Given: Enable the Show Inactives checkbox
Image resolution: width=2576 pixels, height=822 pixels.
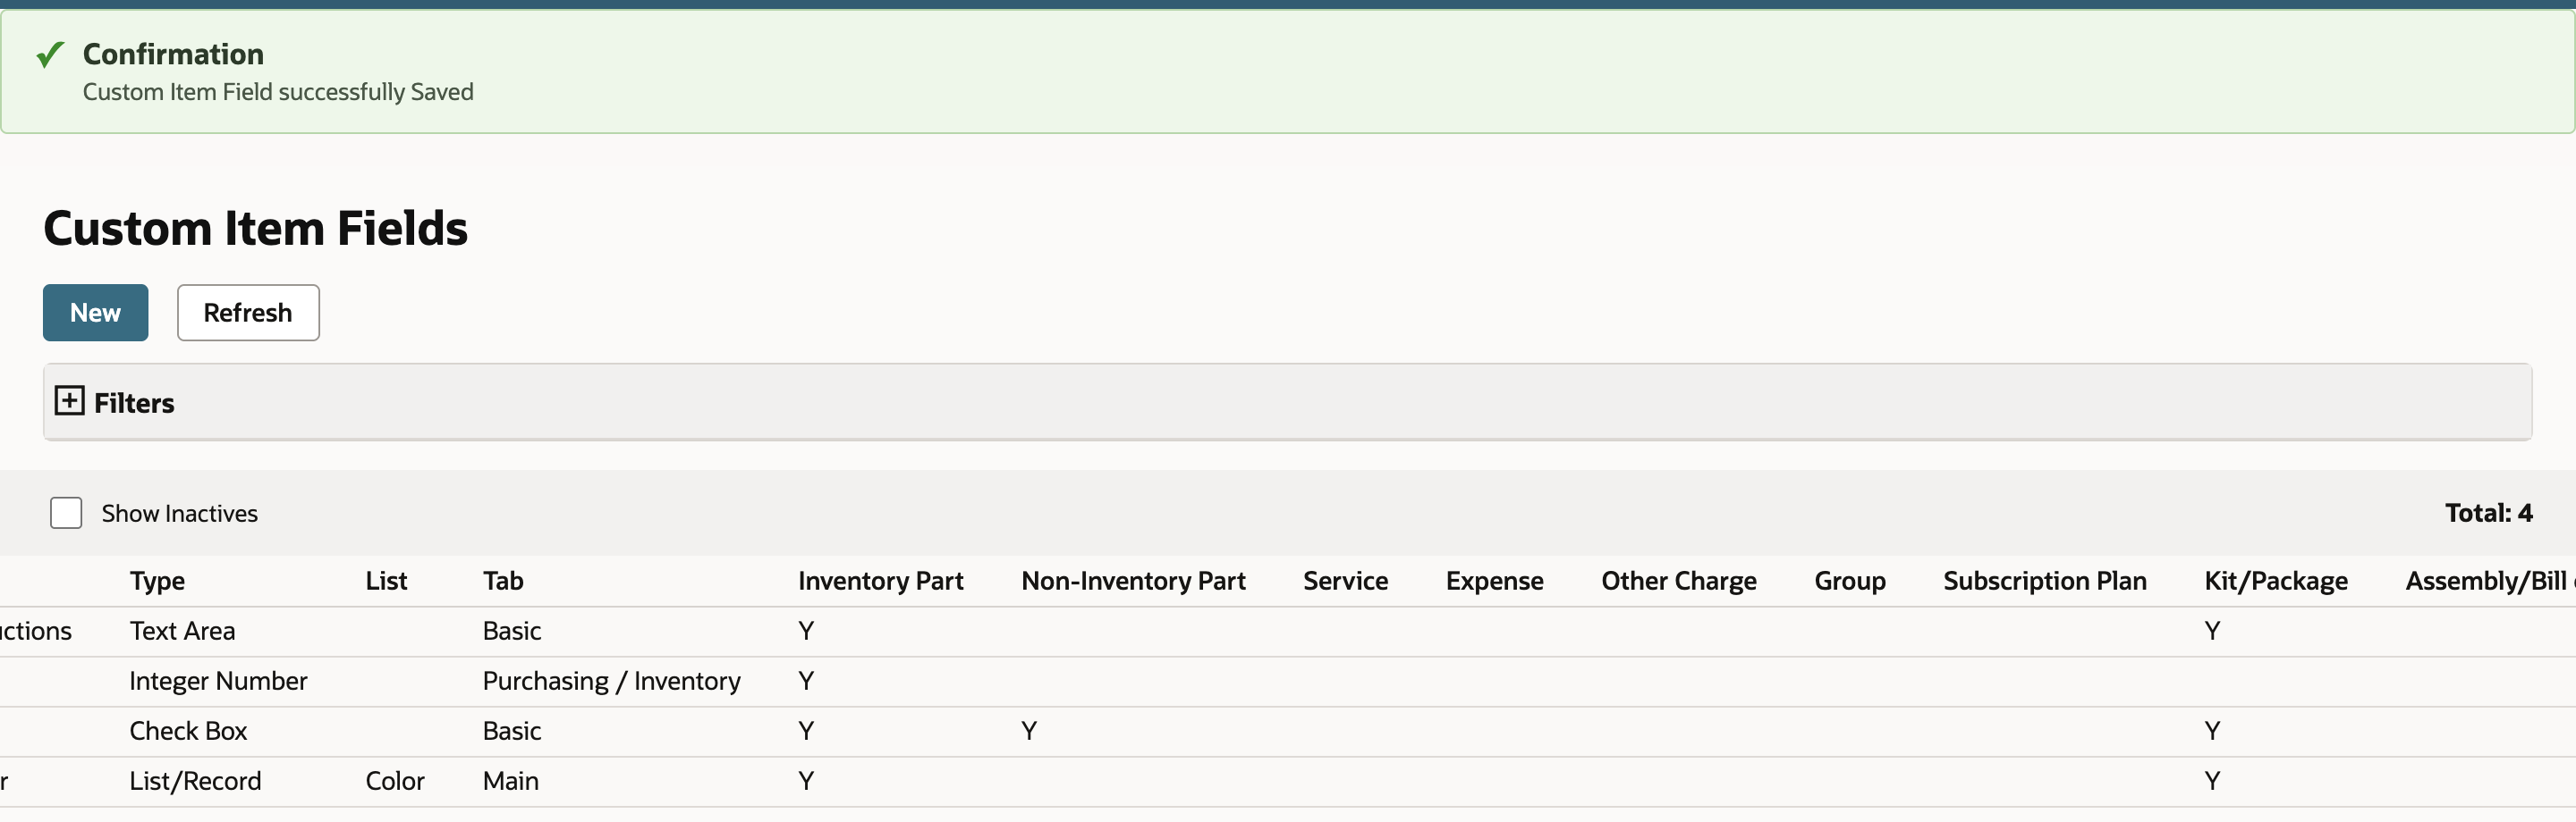Looking at the screenshot, I should click(x=66, y=514).
